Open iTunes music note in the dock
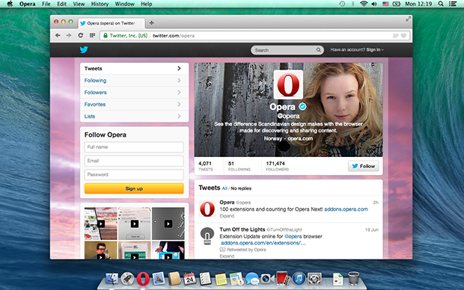The height and width of the screenshot is (290, 464). pyautogui.click(x=299, y=279)
